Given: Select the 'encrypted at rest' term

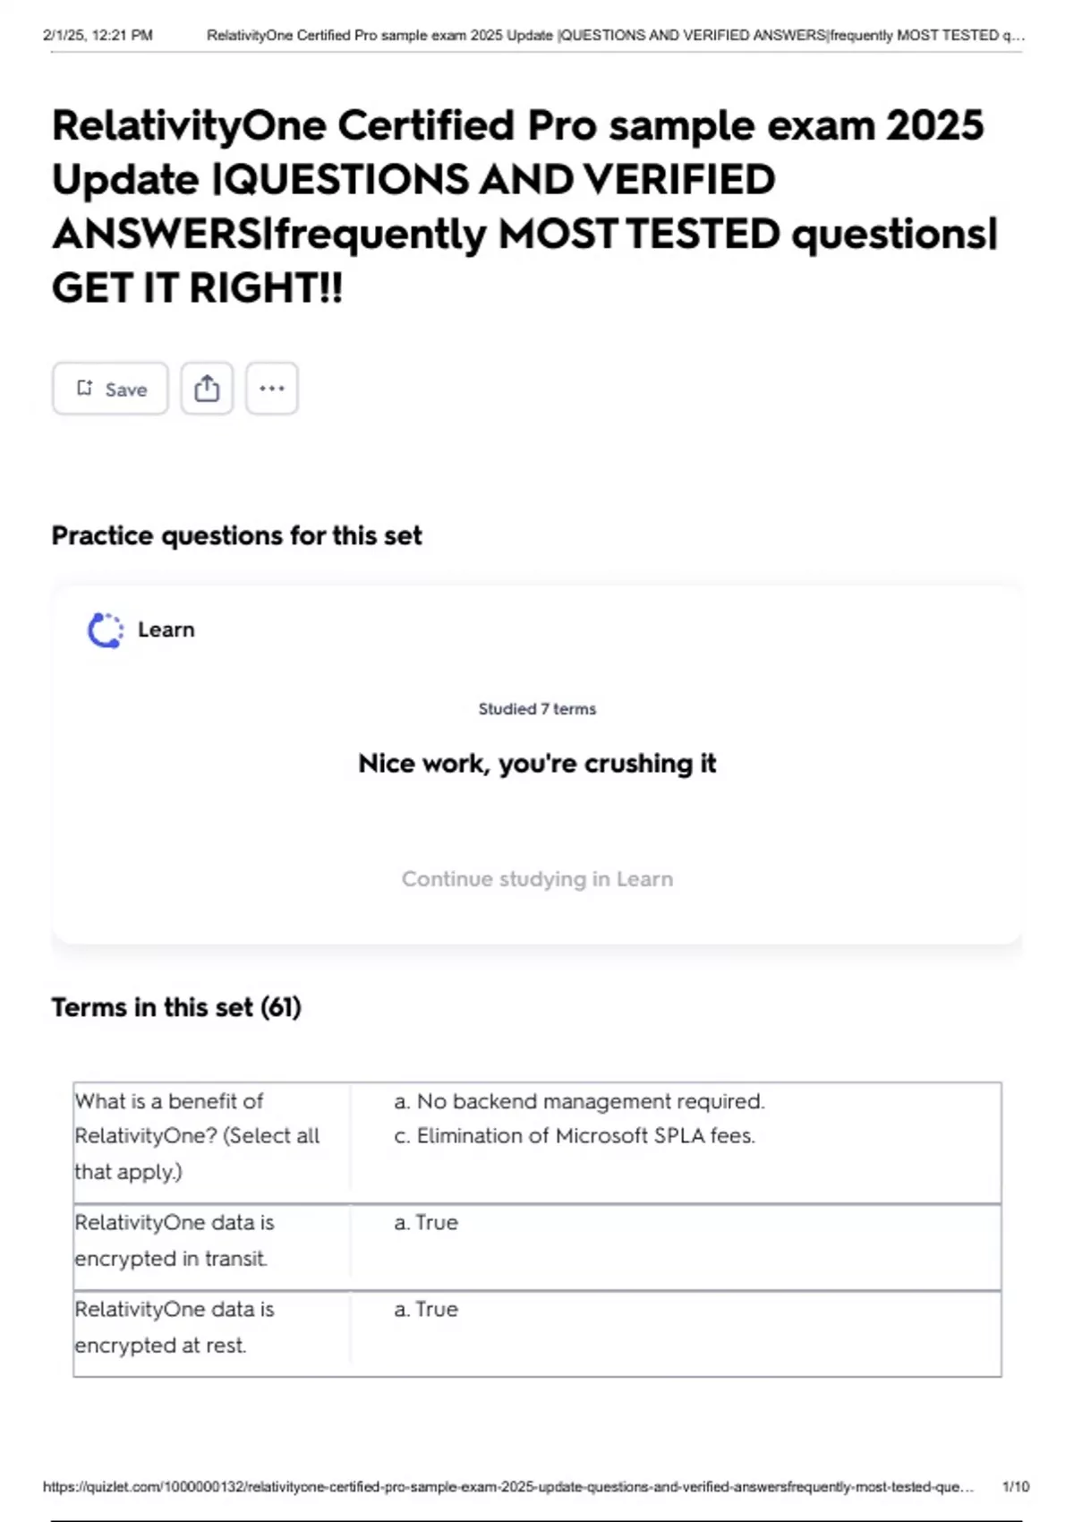Looking at the screenshot, I should tap(175, 1328).
